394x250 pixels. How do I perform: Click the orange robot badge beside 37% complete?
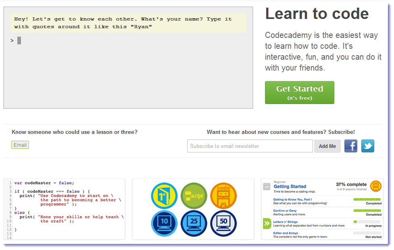[376, 186]
